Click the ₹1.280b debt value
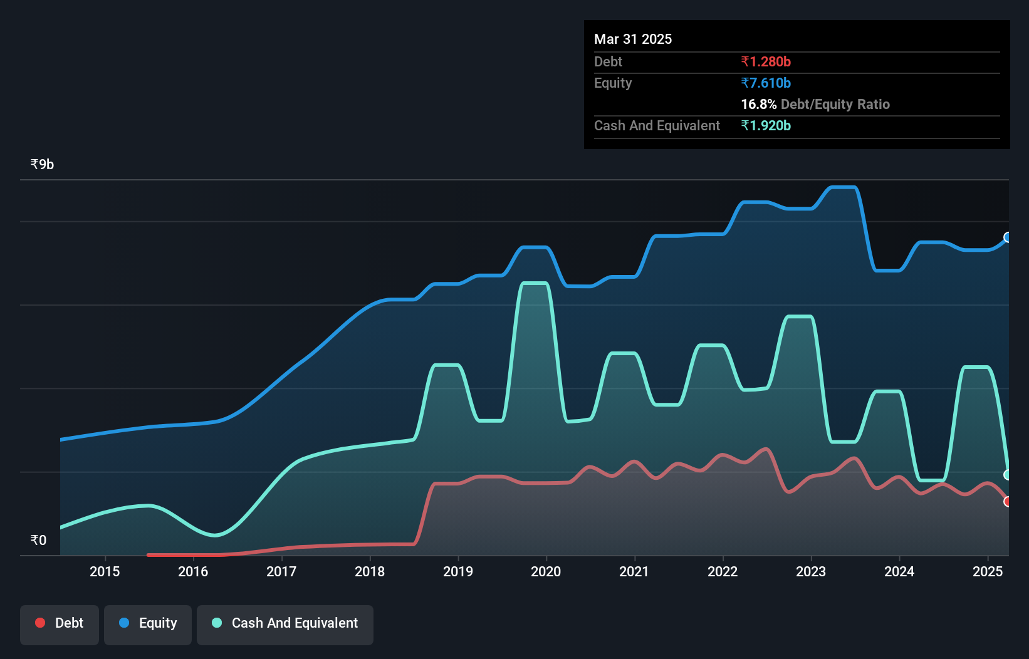The width and height of the screenshot is (1029, 659). tap(766, 61)
